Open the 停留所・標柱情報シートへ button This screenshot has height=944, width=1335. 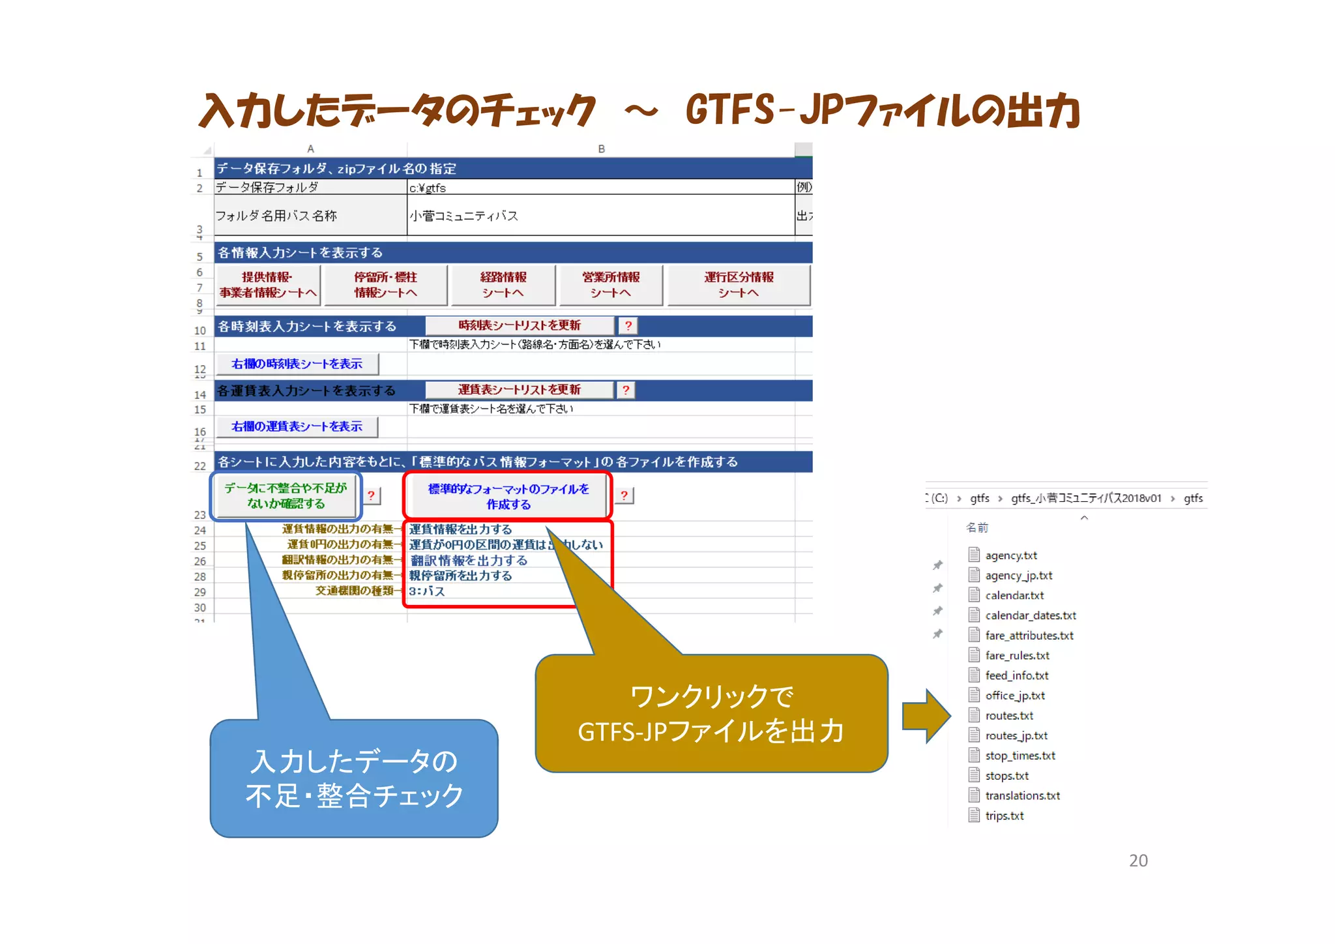tap(386, 285)
